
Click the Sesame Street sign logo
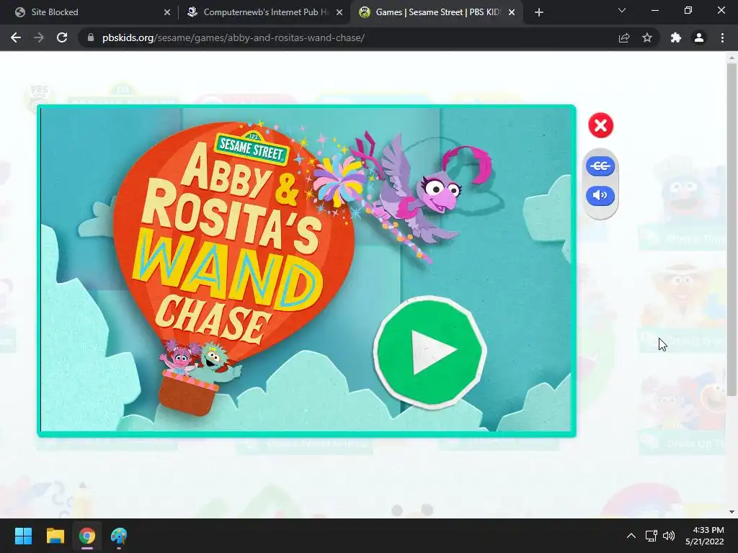(x=252, y=148)
